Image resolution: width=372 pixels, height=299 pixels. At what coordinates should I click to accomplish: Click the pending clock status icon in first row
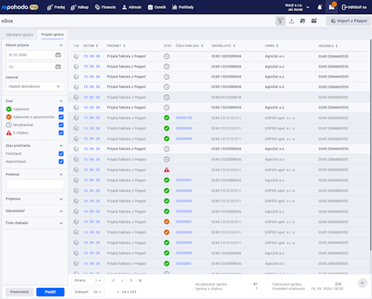(x=167, y=57)
